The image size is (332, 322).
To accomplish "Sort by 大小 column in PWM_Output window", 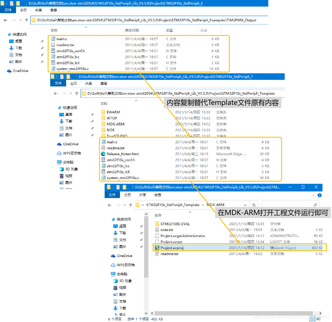I will point(204,30).
